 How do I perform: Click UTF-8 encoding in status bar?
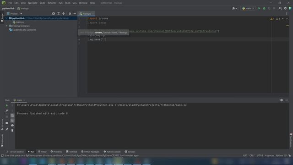[x=260, y=156]
